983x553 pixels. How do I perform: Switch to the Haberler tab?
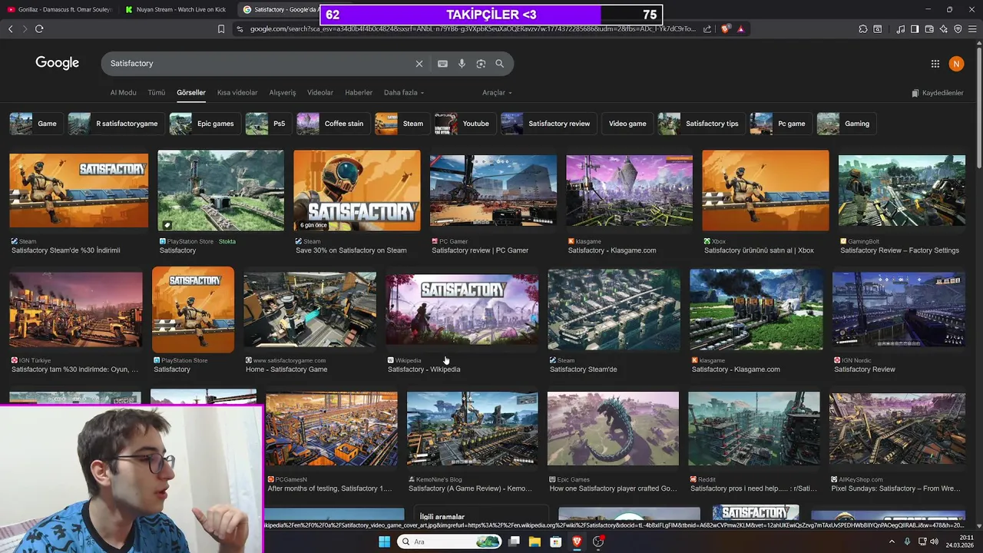(359, 93)
